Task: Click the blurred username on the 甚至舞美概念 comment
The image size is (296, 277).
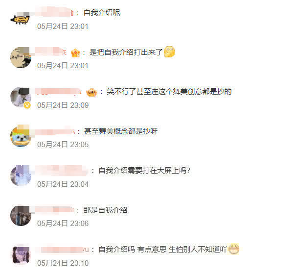Action: 55,131
